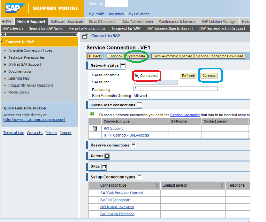The width and height of the screenshot is (266, 222).
Task: Open SAP NI Connection link
Action: [x=115, y=200]
